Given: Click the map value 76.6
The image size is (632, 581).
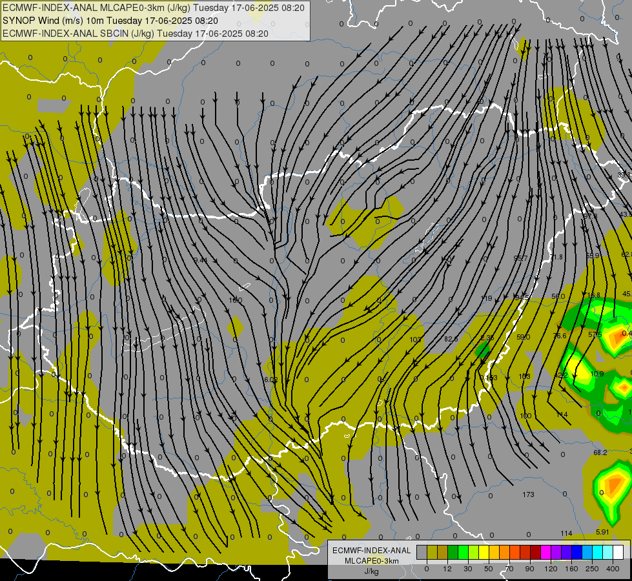Looking at the screenshot, I should 560,336.
